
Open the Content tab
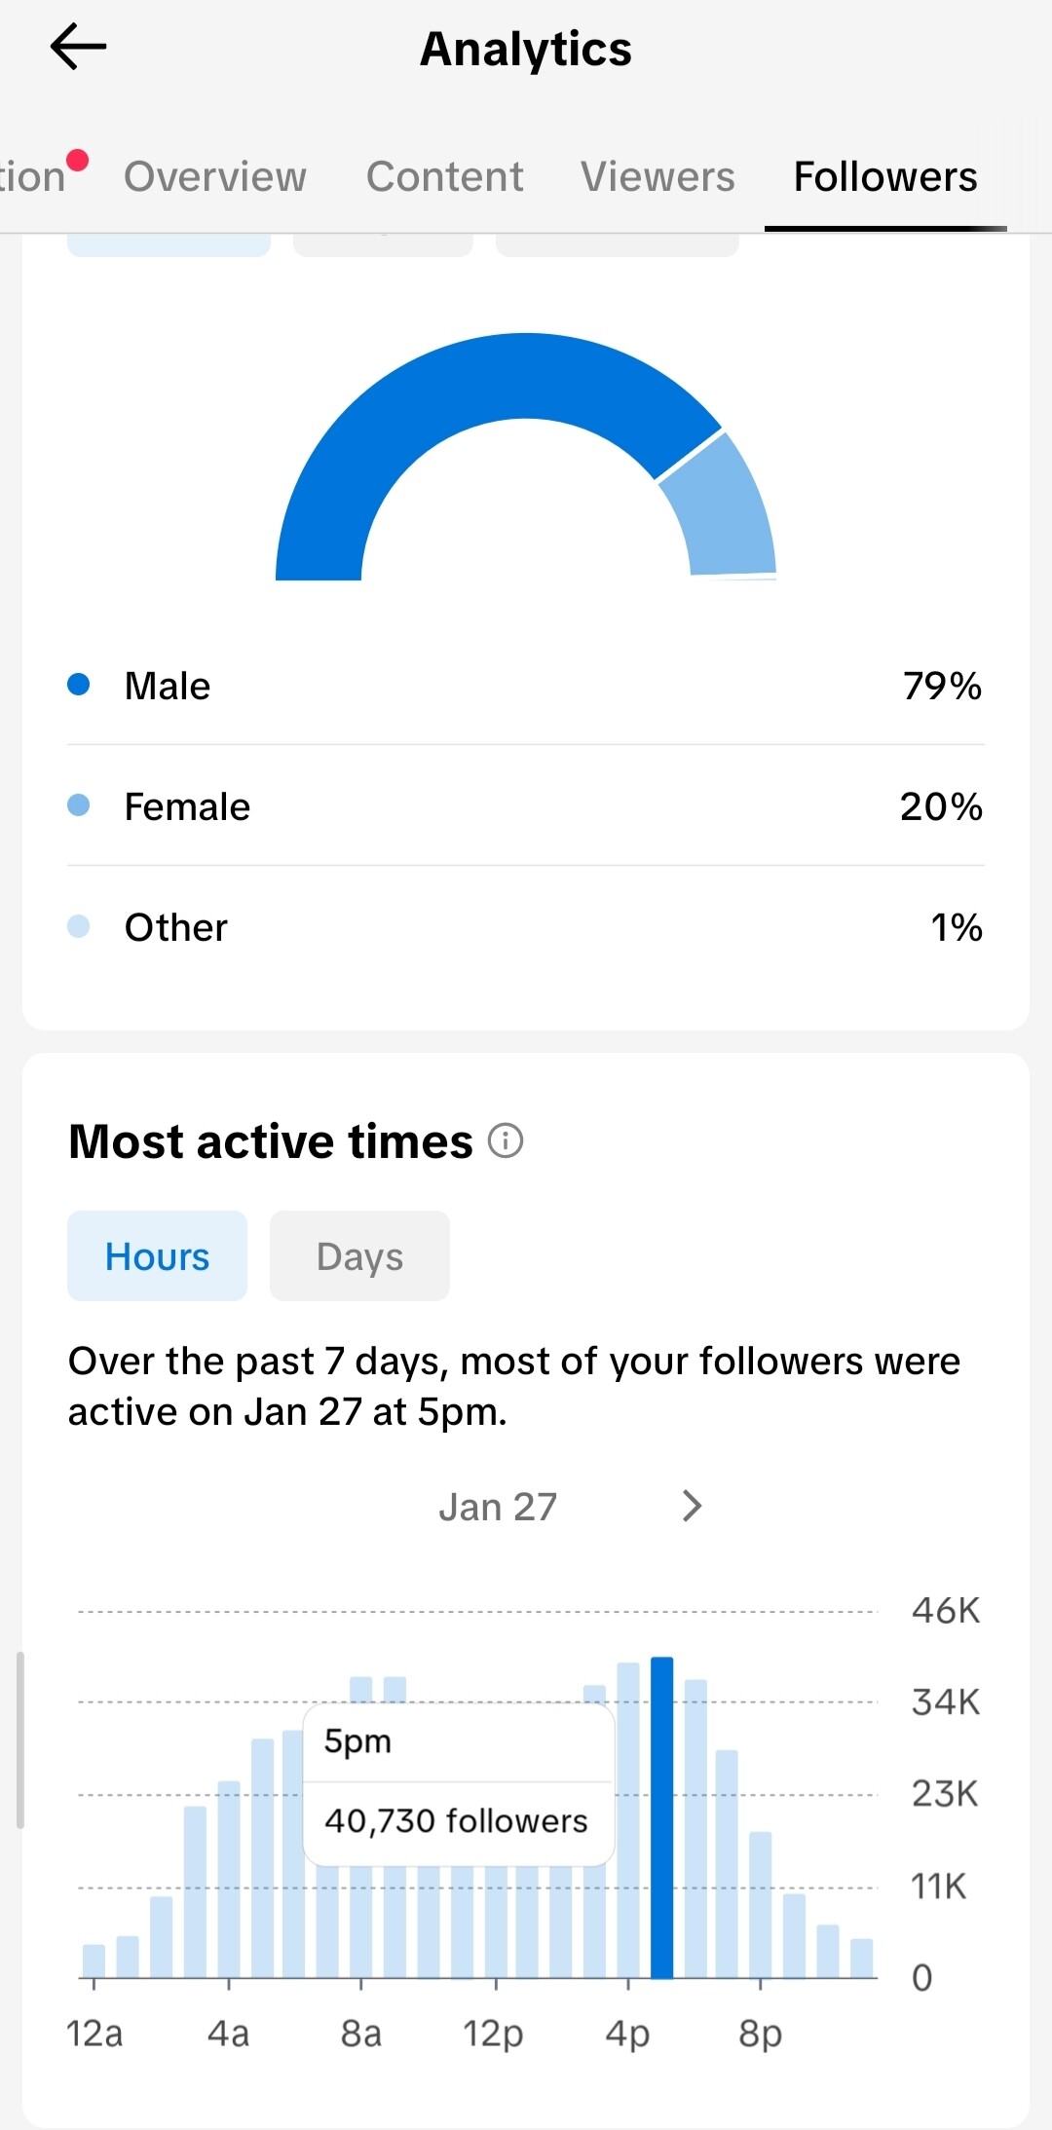pyautogui.click(x=445, y=176)
